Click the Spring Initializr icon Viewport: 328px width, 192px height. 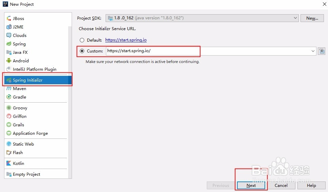[9, 80]
